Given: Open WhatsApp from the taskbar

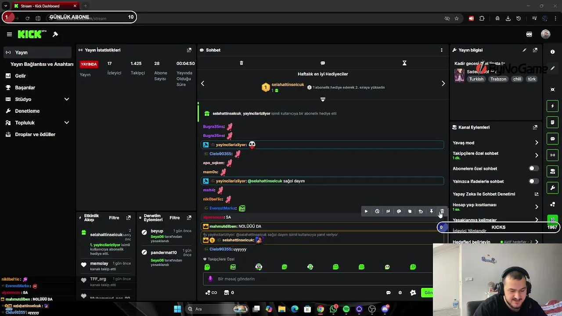Looking at the screenshot, I should (334, 309).
